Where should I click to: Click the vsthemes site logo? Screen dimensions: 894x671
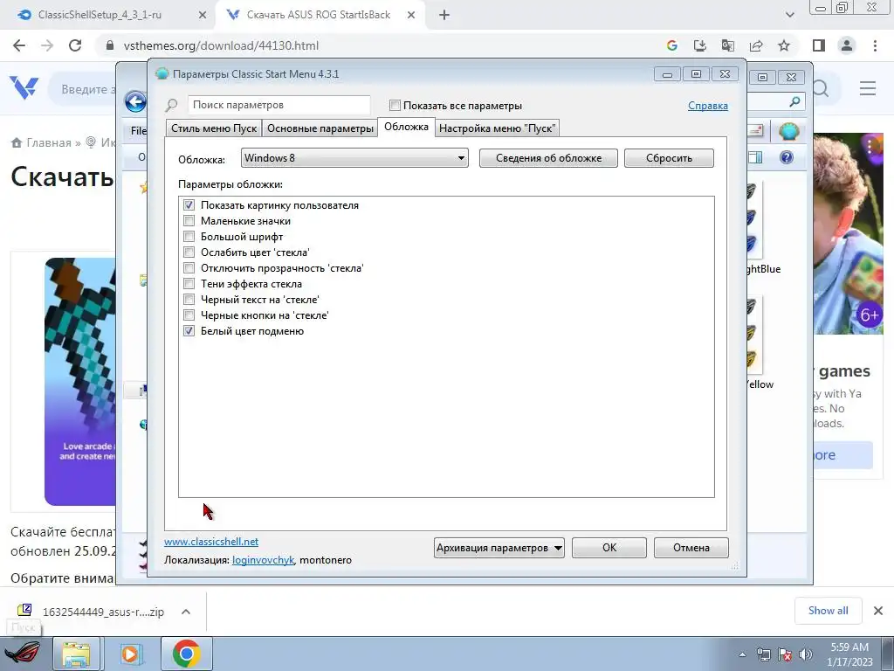pos(24,88)
